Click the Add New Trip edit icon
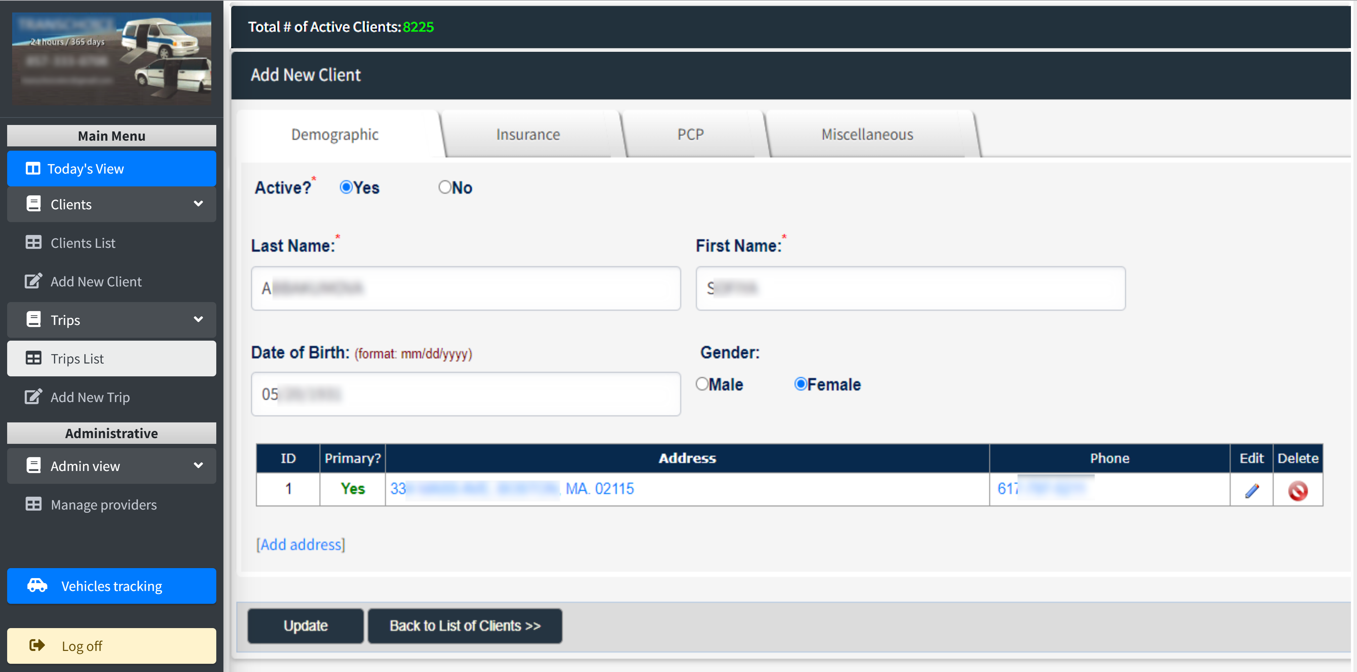1357x672 pixels. [x=33, y=397]
